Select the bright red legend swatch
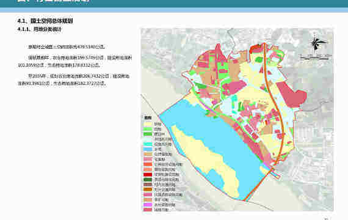348x220 pixels. point(148,174)
